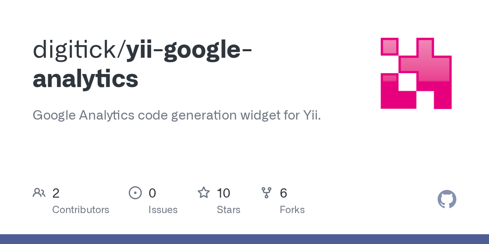This screenshot has height=244, width=489.
Task: Click the forks count "6"
Action: 284,193
